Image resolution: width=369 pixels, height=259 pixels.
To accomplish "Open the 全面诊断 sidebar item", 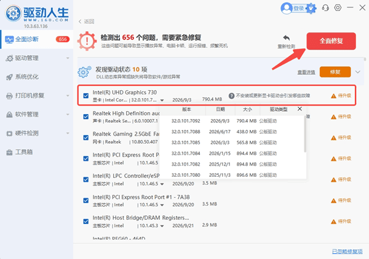I will tap(37, 39).
